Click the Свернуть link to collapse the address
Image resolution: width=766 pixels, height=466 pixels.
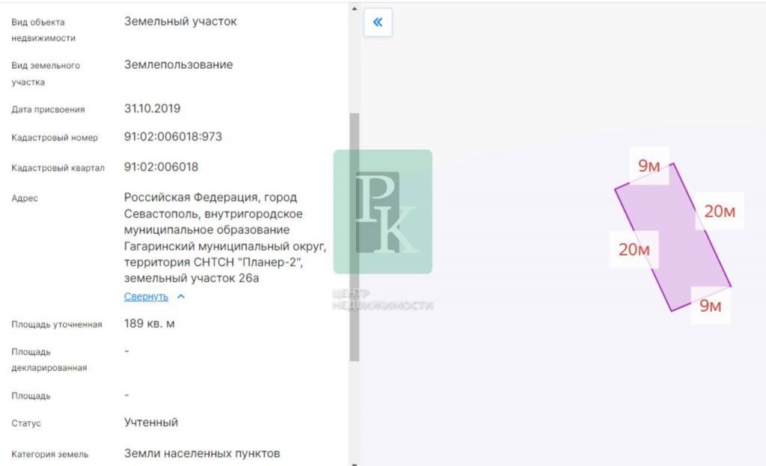coord(146,296)
